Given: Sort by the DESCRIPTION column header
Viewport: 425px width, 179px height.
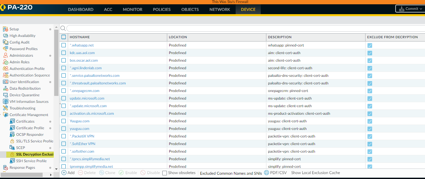Looking at the screenshot, I should pos(316,37).
